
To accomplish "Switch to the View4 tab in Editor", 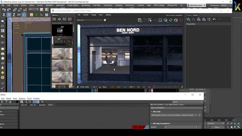I will (50, 105).
